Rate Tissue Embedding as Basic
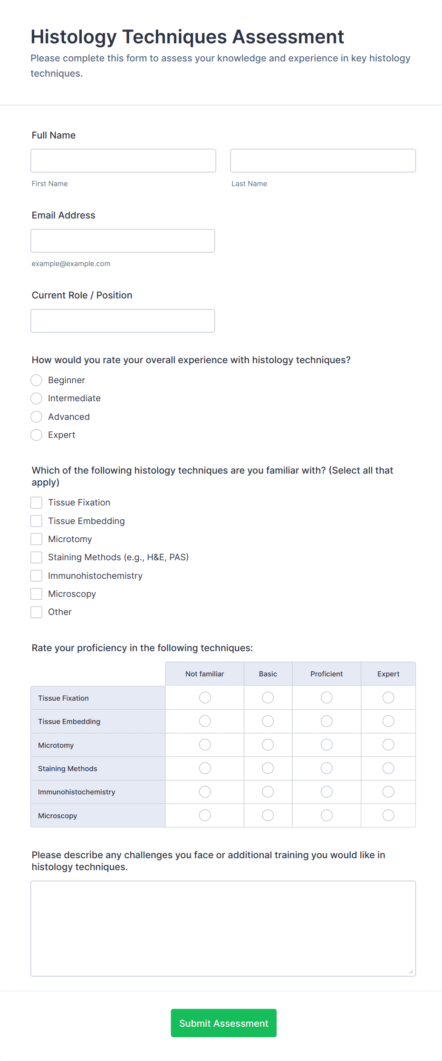The image size is (442, 1061). tap(268, 721)
